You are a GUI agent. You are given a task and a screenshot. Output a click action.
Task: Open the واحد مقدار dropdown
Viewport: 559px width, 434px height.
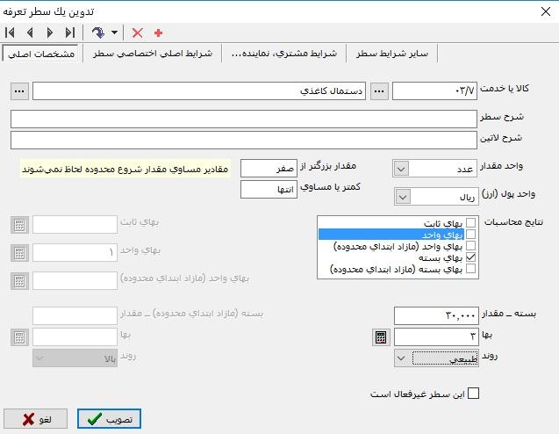click(x=401, y=168)
